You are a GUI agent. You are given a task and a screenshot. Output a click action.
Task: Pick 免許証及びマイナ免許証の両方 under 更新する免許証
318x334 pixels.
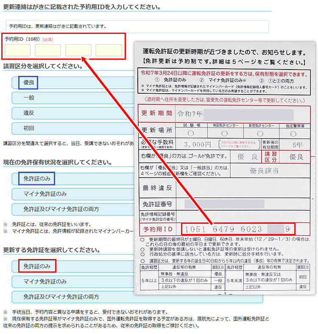pos(61,297)
